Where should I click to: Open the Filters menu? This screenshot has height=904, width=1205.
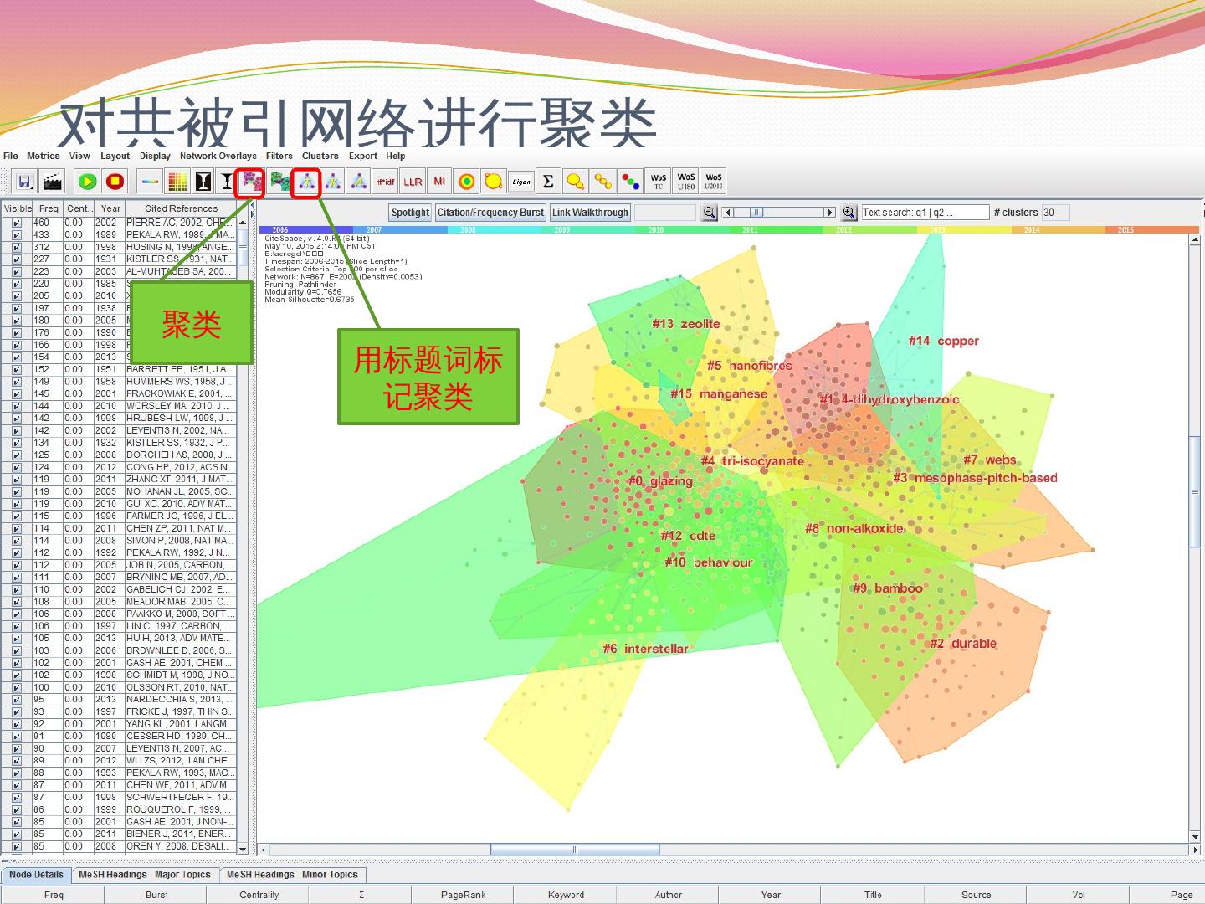click(279, 156)
